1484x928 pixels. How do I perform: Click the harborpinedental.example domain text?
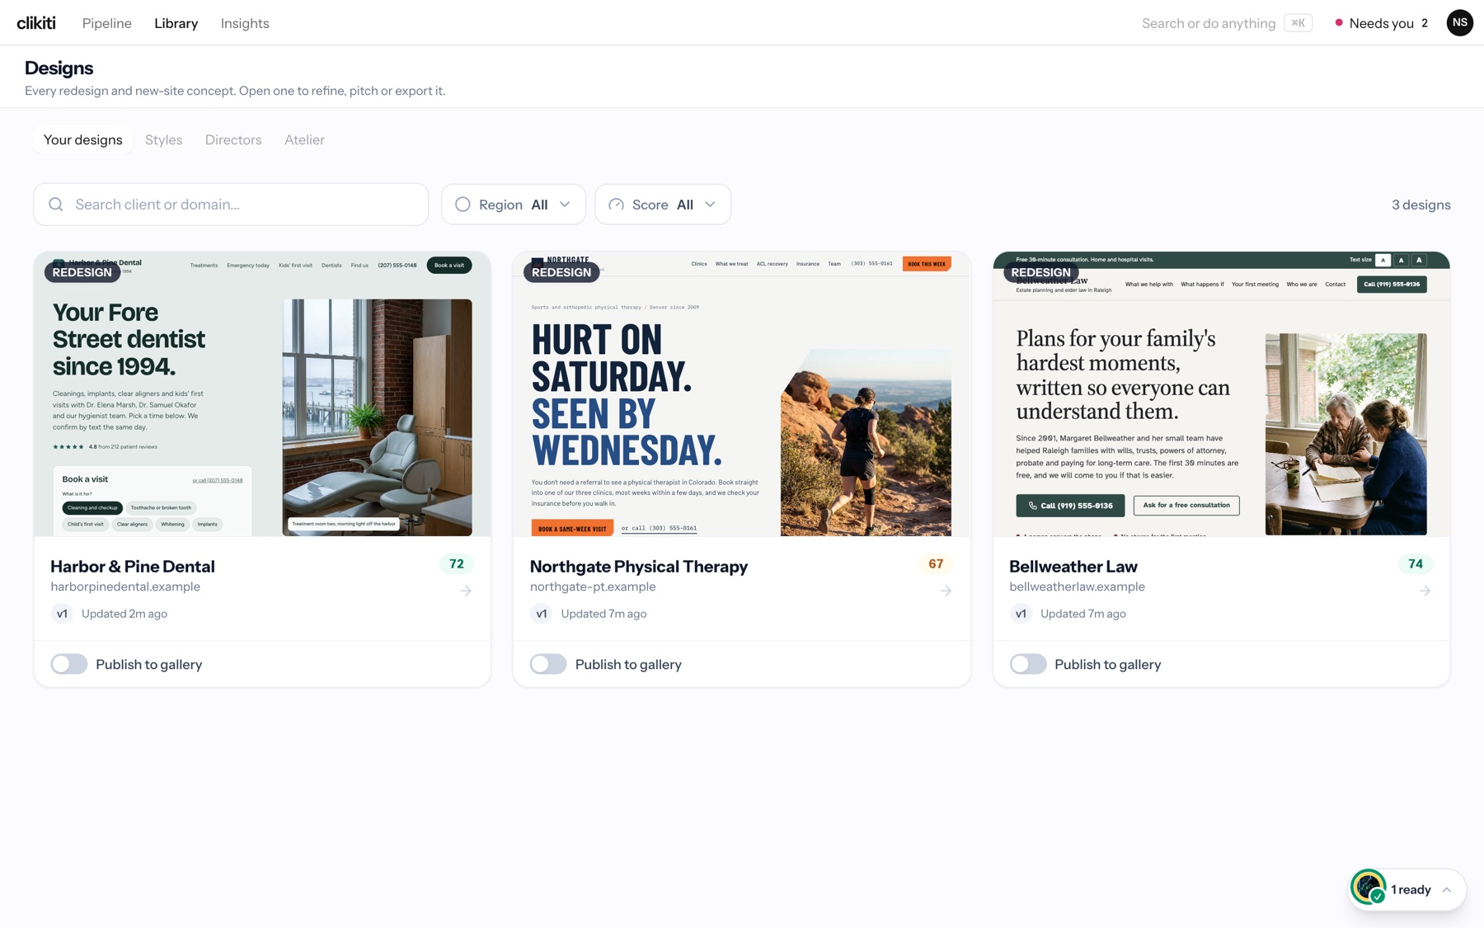pyautogui.click(x=125, y=586)
